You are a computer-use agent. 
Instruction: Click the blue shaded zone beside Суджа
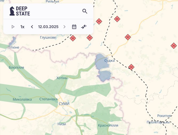click(x=101, y=61)
